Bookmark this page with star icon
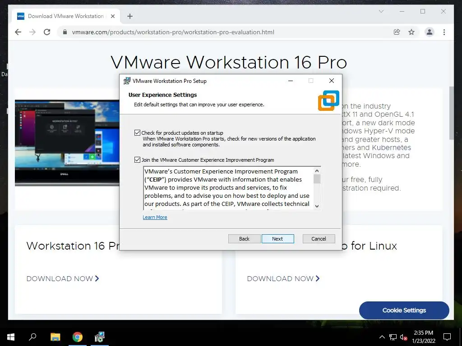The image size is (462, 346). pyautogui.click(x=411, y=32)
